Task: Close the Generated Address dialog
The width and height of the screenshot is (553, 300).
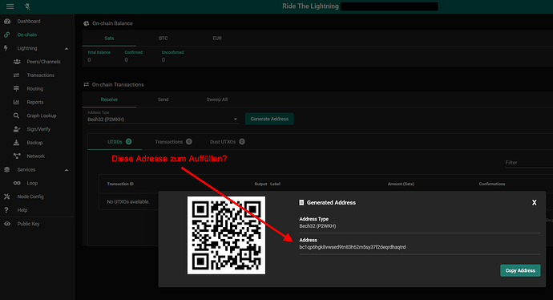Action: (x=535, y=203)
